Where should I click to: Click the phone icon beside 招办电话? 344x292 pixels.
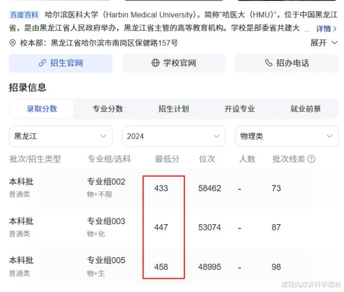pos(268,63)
